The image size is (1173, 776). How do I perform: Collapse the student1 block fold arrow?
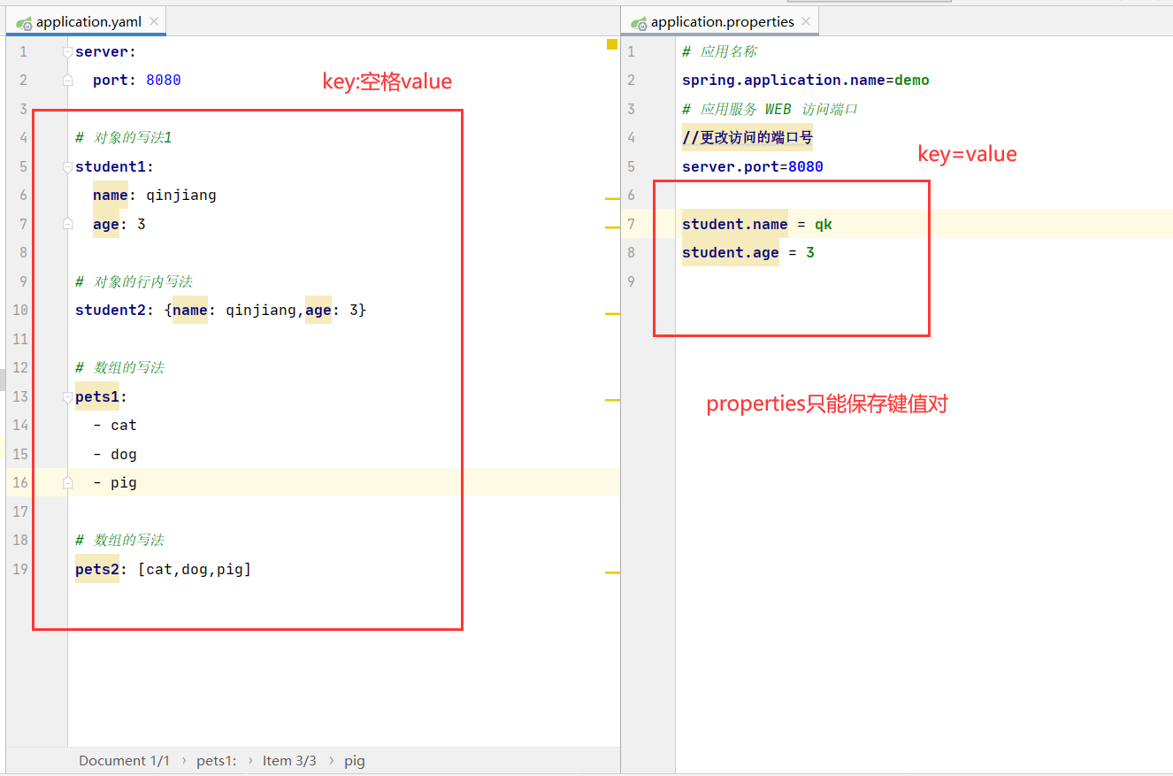(67, 165)
